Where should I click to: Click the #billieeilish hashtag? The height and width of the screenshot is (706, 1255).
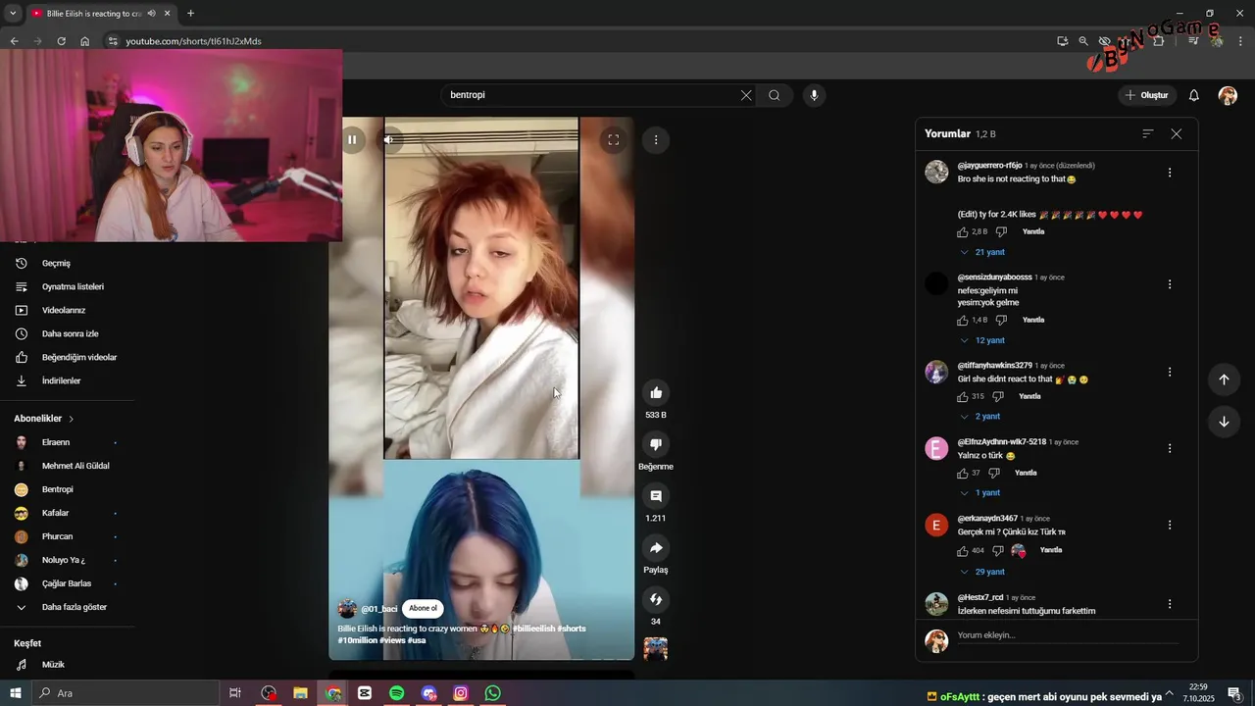pos(533,629)
